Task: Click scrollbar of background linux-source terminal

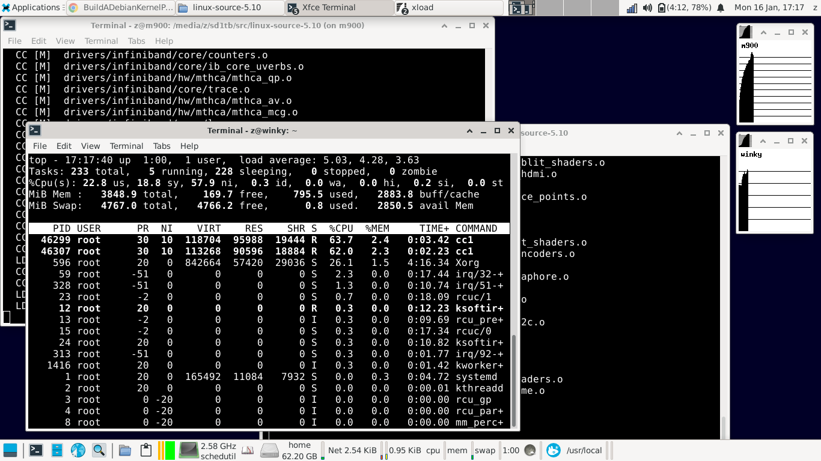Action: (x=723, y=428)
